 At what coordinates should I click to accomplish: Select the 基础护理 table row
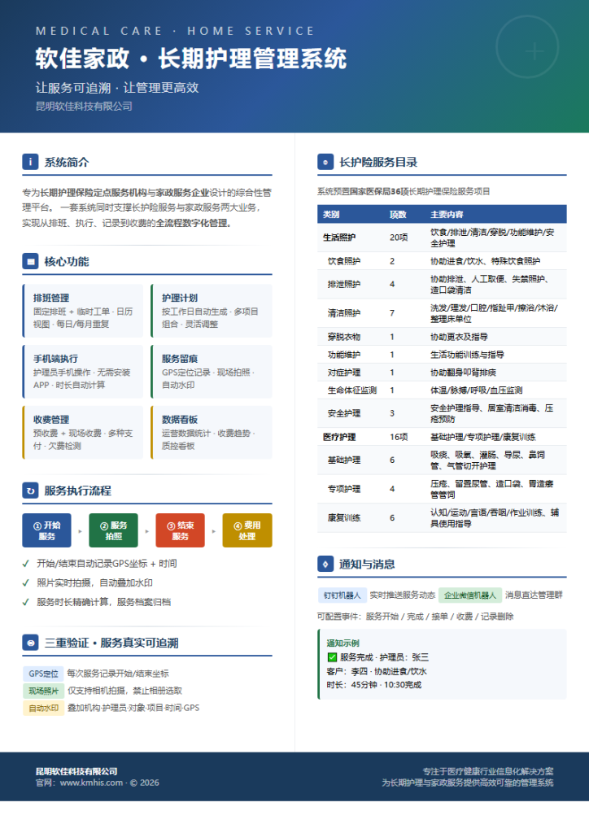tap(442, 460)
